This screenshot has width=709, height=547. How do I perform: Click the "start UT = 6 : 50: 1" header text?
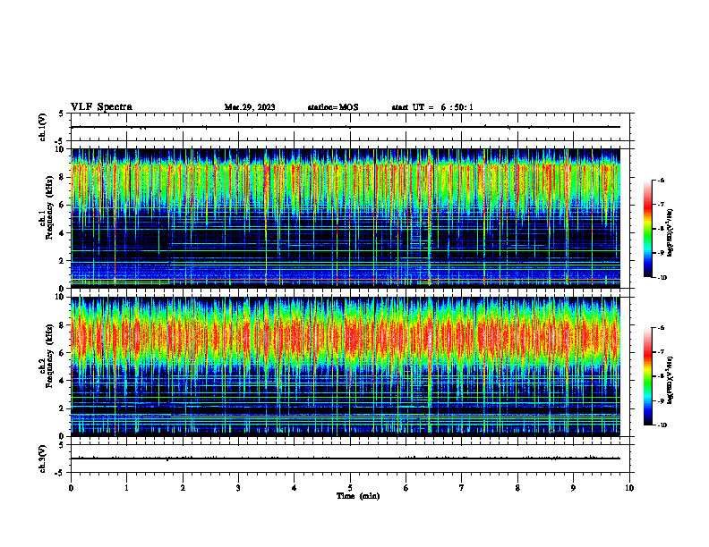(432, 107)
